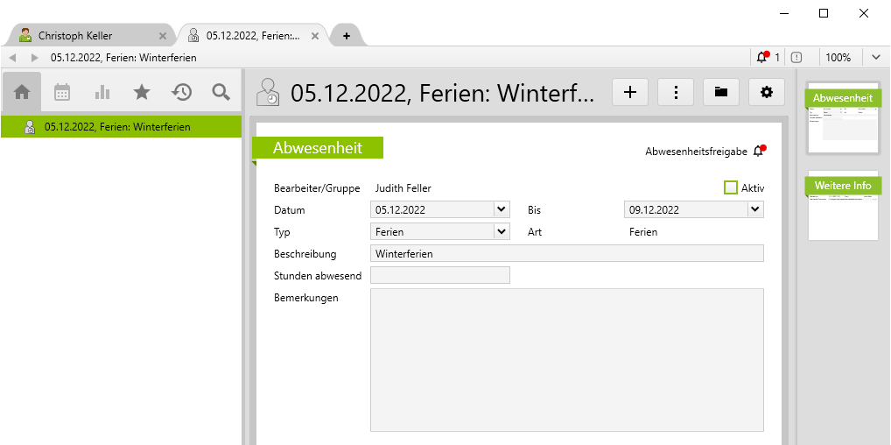Open the three-dot more options menu
The image size is (891, 445).
(676, 92)
